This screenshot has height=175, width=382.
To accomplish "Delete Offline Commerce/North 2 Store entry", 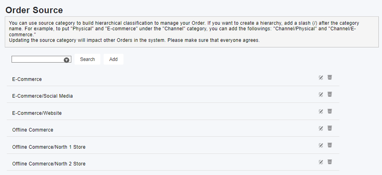I will (x=330, y=161).
